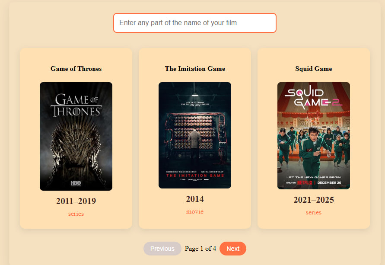The image size is (385, 265).
Task: Click the Page 1 of 4 indicator
Action: (200, 249)
